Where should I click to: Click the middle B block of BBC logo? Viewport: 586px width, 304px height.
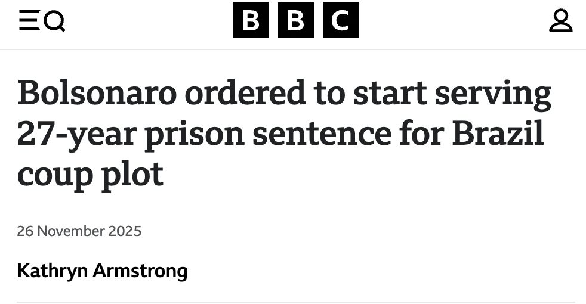296,21
